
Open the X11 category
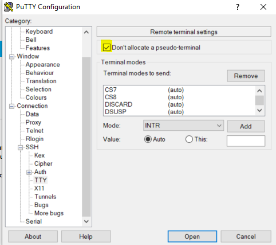[39, 188]
